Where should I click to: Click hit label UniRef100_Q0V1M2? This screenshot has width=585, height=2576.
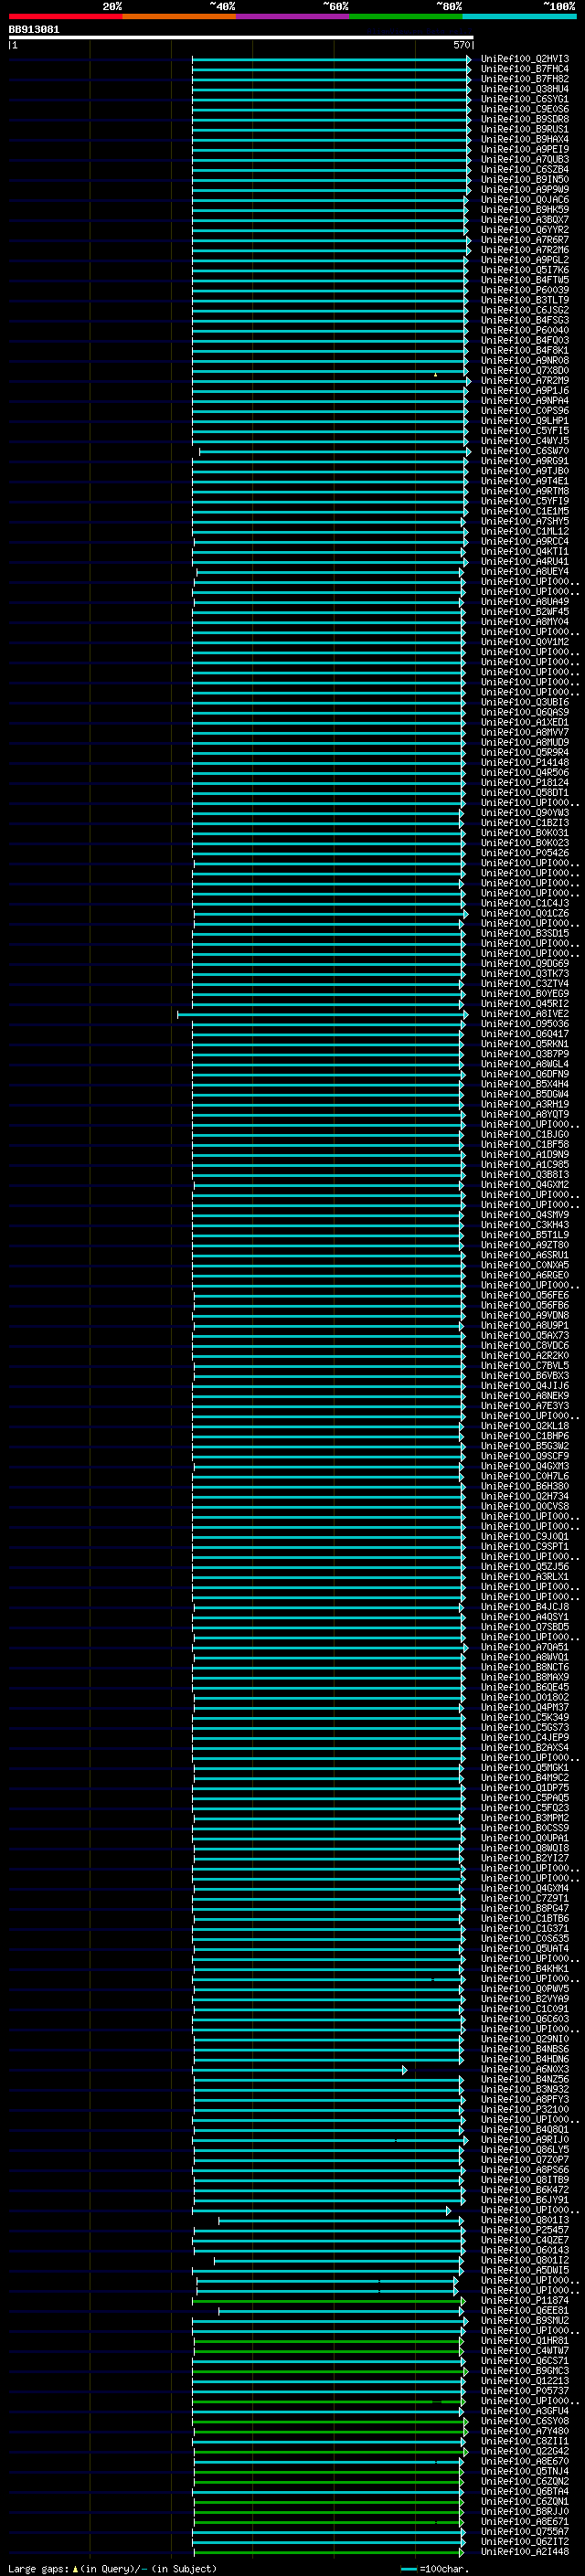(525, 643)
